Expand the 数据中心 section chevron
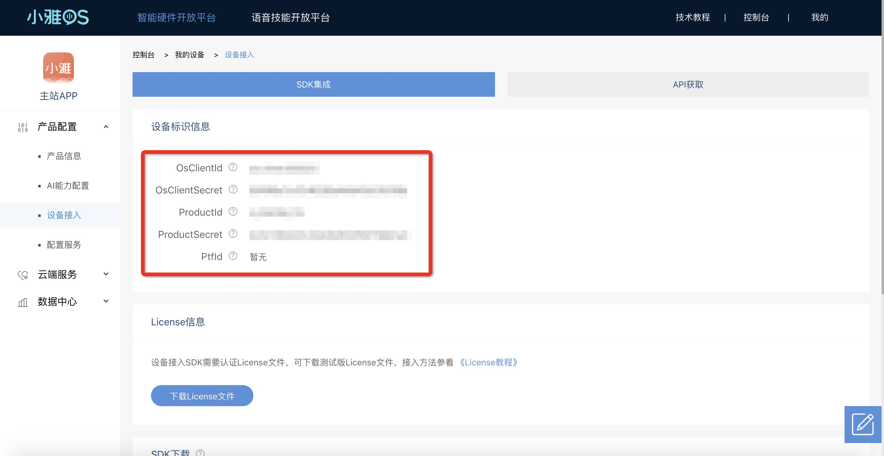 click(x=106, y=301)
